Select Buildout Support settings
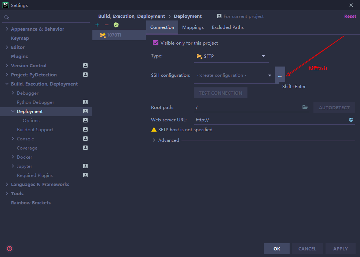 (x=35, y=130)
